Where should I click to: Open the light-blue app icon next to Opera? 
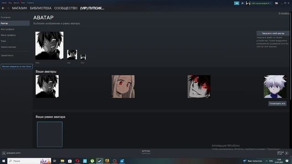pos(85,161)
